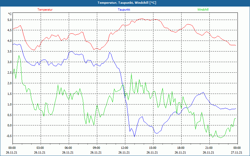Click the 26.11.21 date under 12:00
Image resolution: width=250 pixels, height=156 pixels.
click(124, 153)
